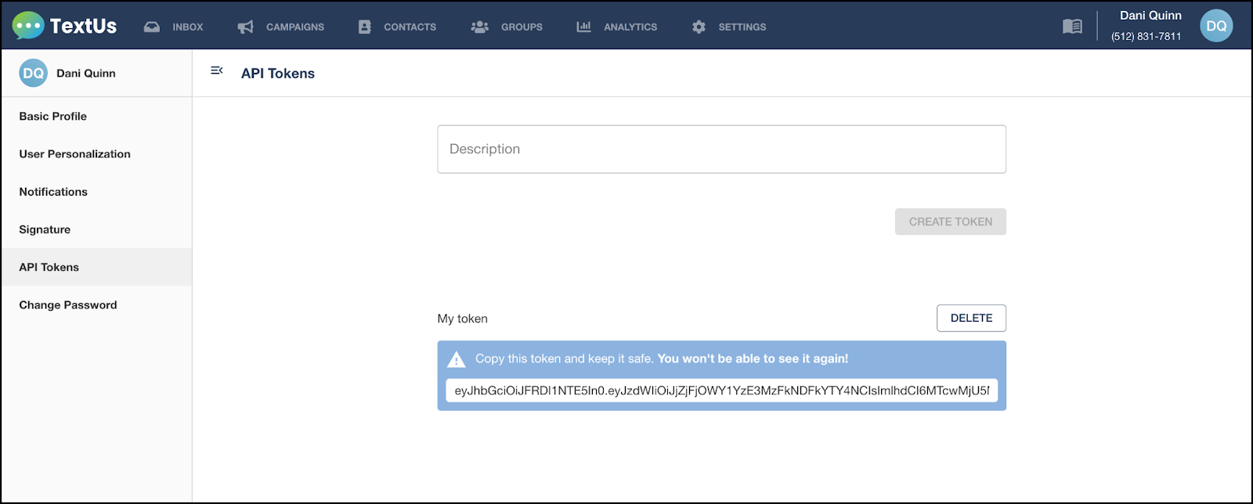Open the Inbox tray icon
The image size is (1253, 504).
(152, 27)
